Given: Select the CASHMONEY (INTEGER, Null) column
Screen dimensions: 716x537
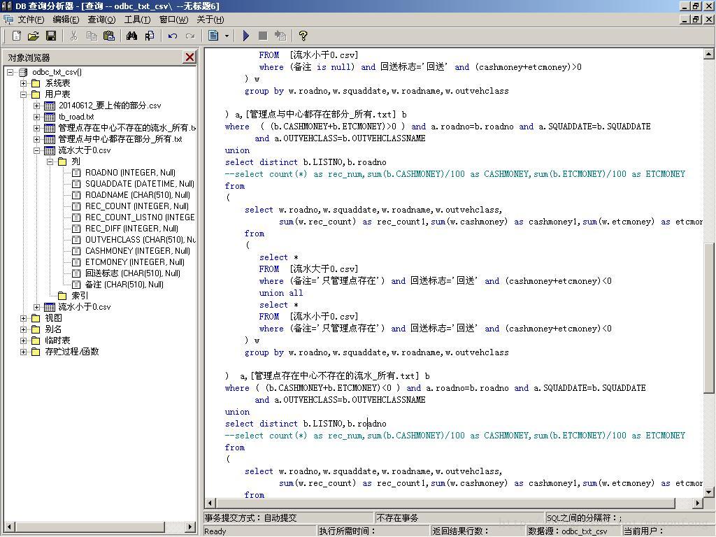Looking at the screenshot, I should click(138, 251).
